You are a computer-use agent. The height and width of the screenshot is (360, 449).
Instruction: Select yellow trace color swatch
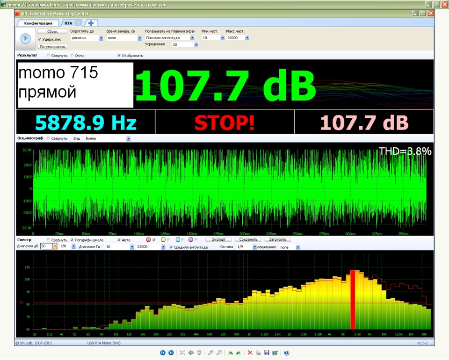click(x=163, y=239)
